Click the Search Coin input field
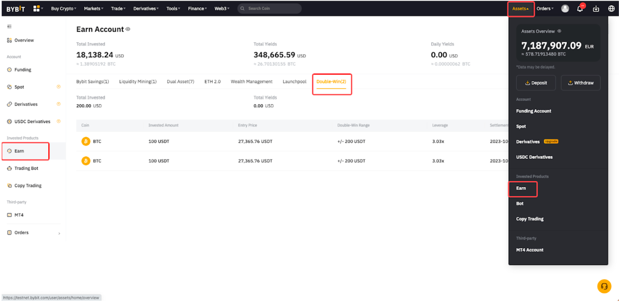This screenshot has width=619, height=304. click(270, 8)
